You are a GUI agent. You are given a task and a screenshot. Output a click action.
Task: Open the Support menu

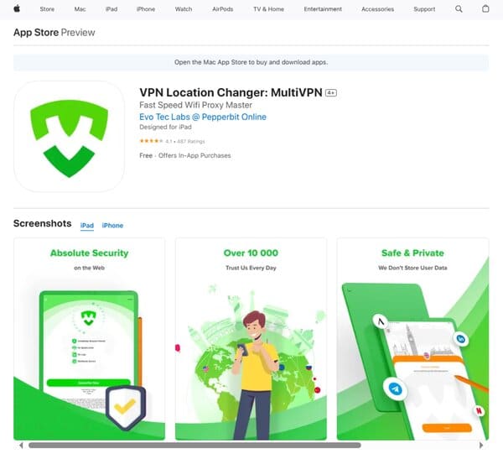click(424, 9)
